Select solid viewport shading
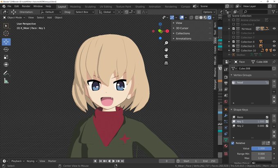This screenshot has height=168, width=278. 201,18
